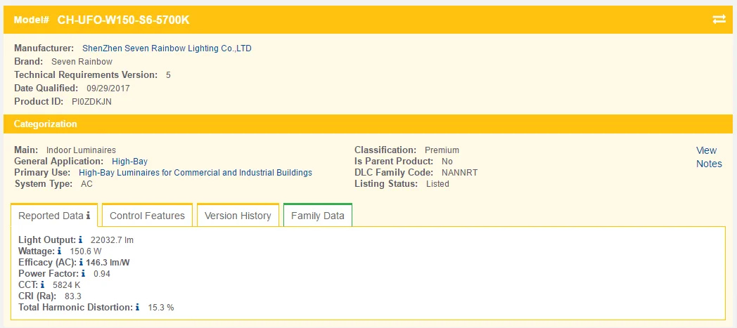
Task: Click the compare arrows icon in header
Action: [719, 20]
